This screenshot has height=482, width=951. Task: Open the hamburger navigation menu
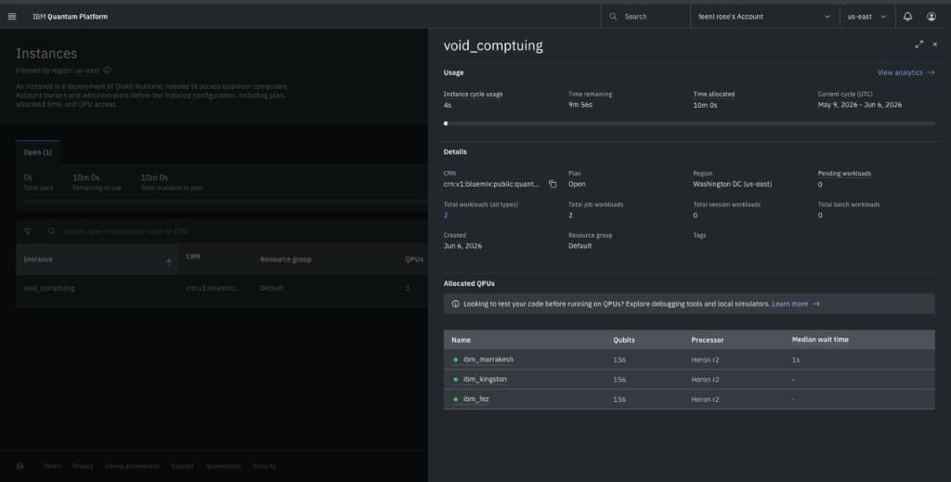tap(11, 17)
